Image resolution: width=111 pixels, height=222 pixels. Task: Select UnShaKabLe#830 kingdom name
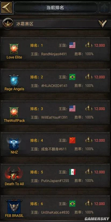[x=55, y=212]
